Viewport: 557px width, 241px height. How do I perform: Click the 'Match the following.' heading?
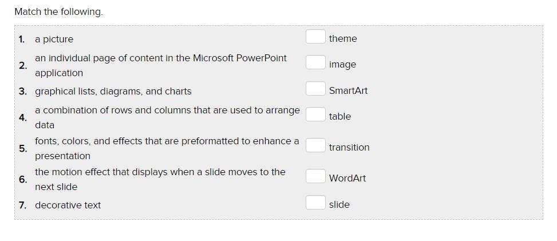(58, 11)
